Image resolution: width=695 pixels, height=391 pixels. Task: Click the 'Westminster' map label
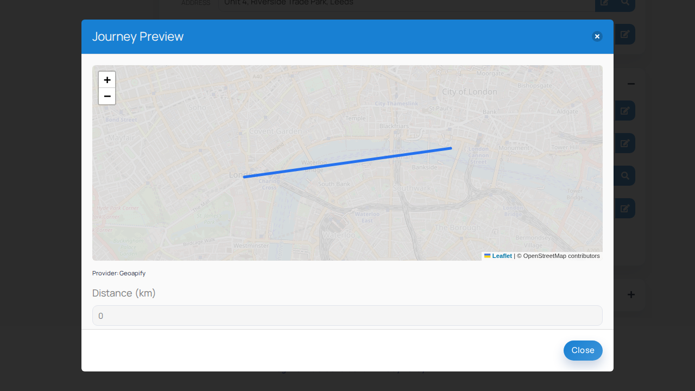[251, 245]
